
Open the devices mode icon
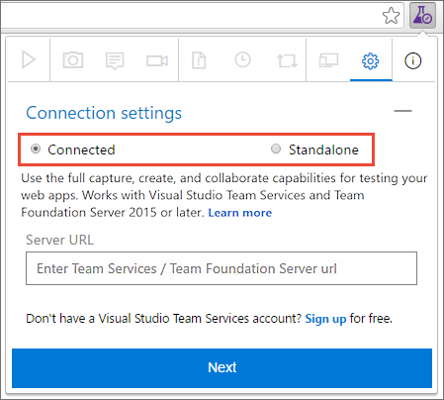[328, 60]
